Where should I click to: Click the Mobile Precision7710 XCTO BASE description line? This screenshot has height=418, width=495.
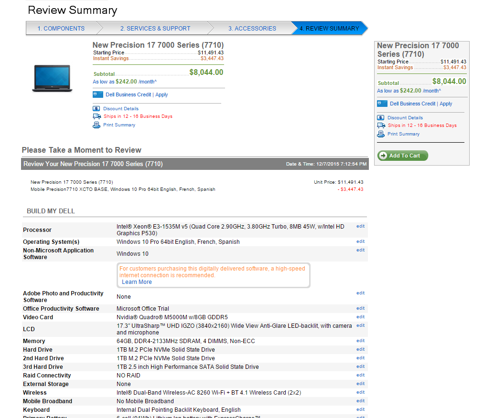pos(123,189)
